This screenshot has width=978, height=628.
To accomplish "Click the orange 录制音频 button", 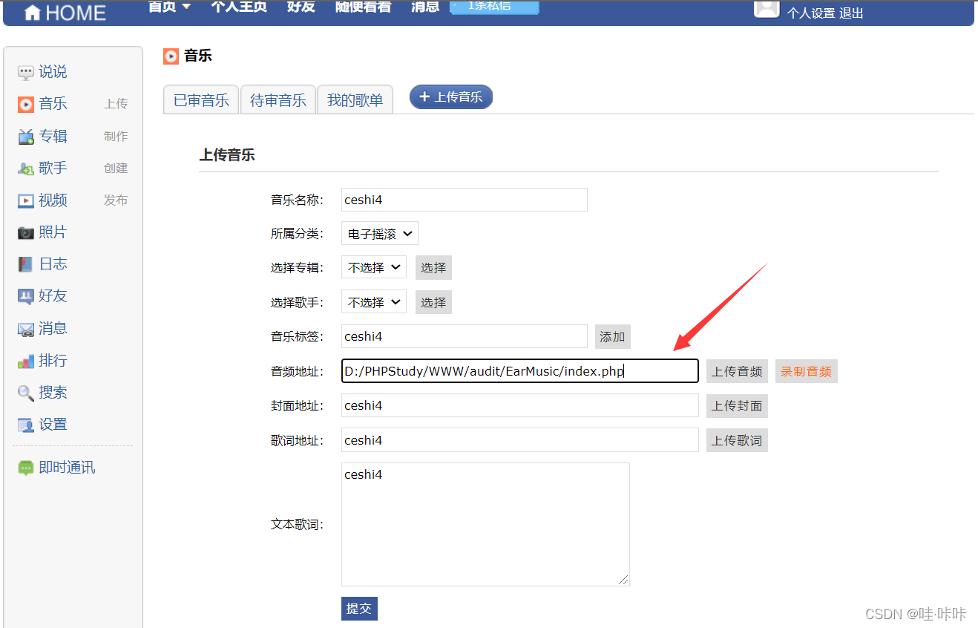I will 806,371.
